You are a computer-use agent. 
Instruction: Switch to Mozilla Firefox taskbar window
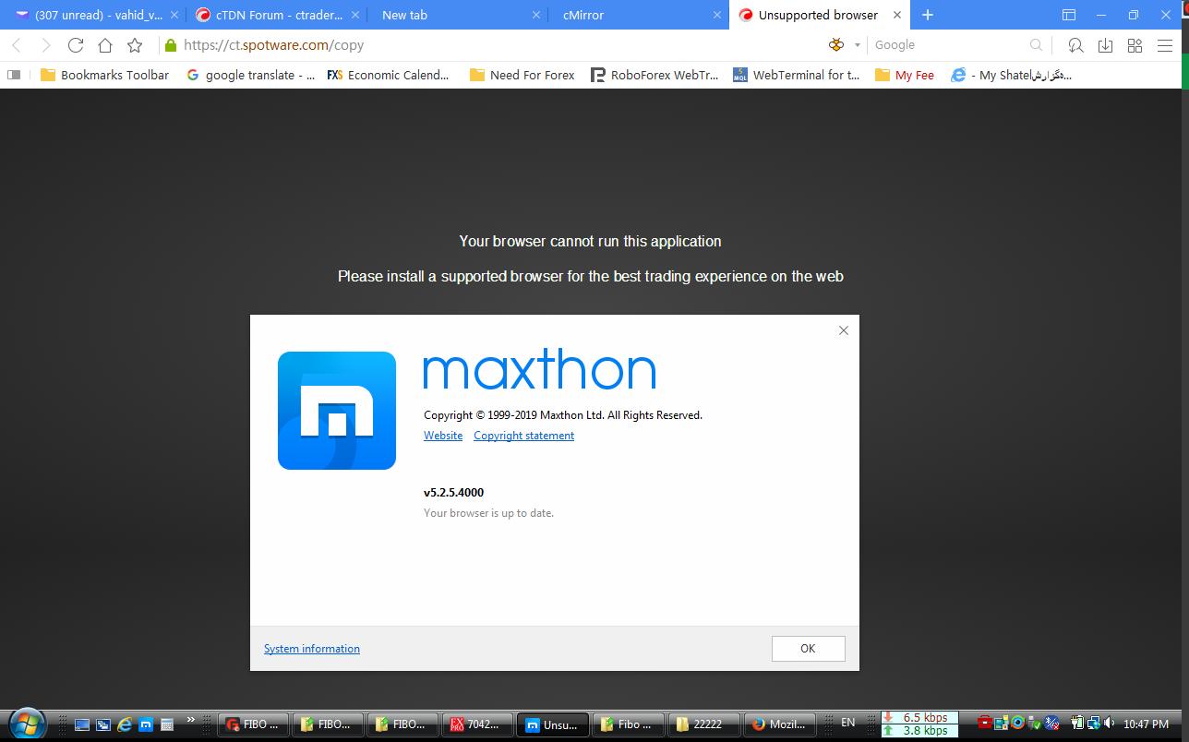(x=780, y=724)
